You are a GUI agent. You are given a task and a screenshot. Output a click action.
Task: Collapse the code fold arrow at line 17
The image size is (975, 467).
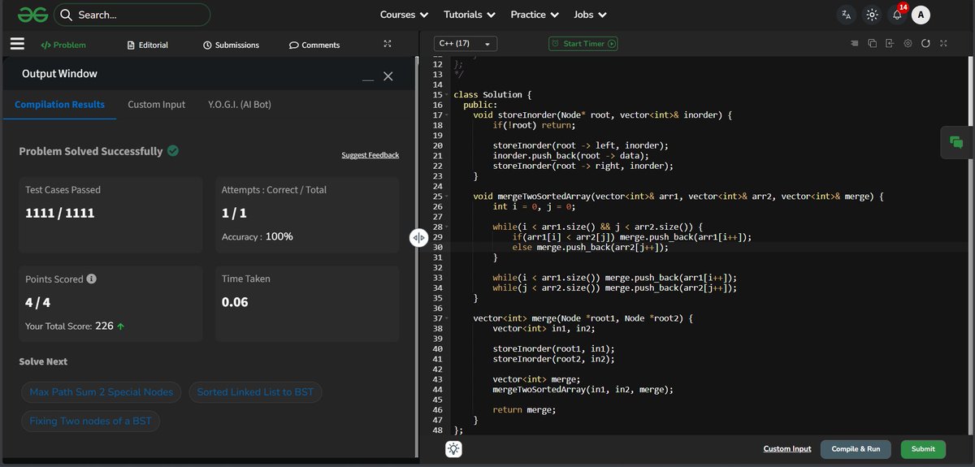click(447, 115)
